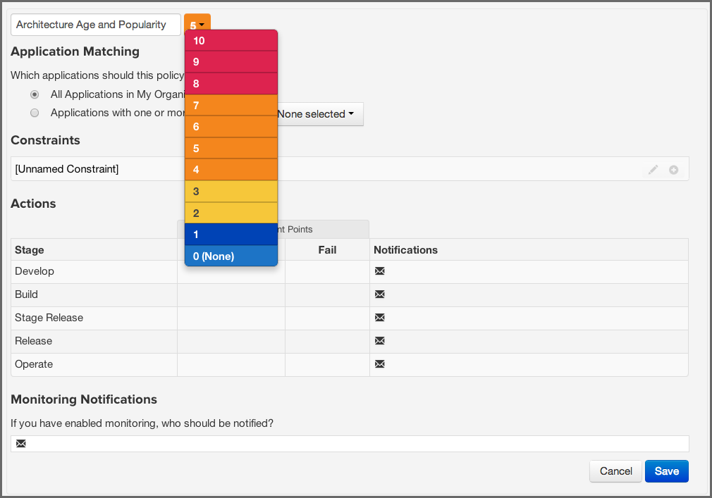Screen dimensions: 712x498
Task: Open the None selected dropdown
Action: (x=319, y=114)
